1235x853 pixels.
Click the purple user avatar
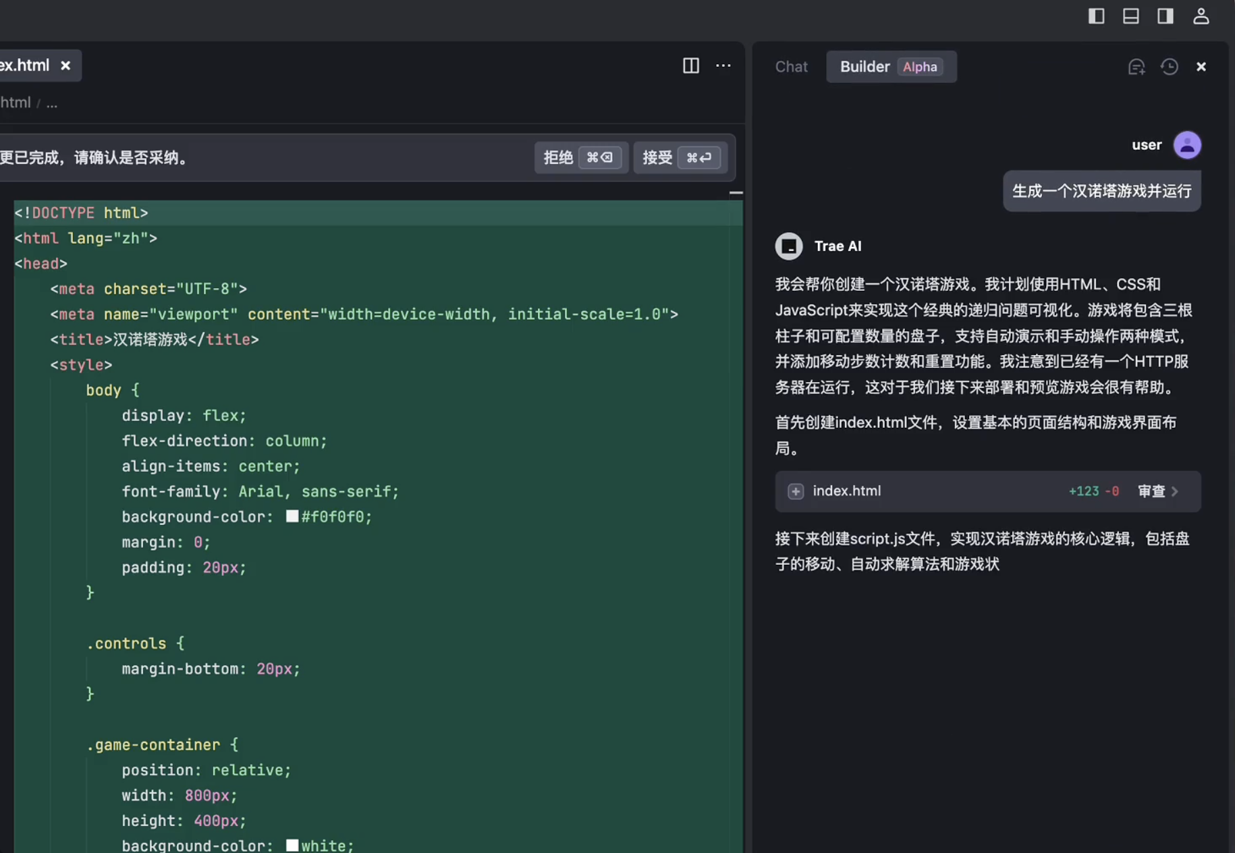(x=1186, y=145)
